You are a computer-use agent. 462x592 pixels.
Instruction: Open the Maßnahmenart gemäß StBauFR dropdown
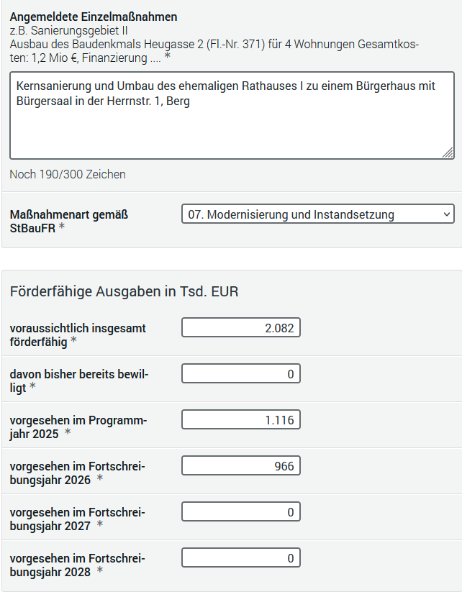pyautogui.click(x=317, y=214)
